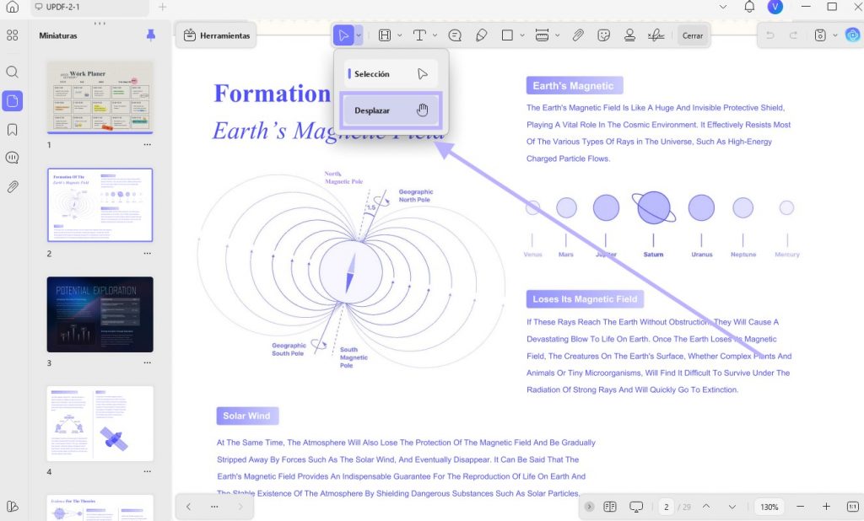Zoom in with the plus button
Screen dimensions: 864x521
click(826, 506)
